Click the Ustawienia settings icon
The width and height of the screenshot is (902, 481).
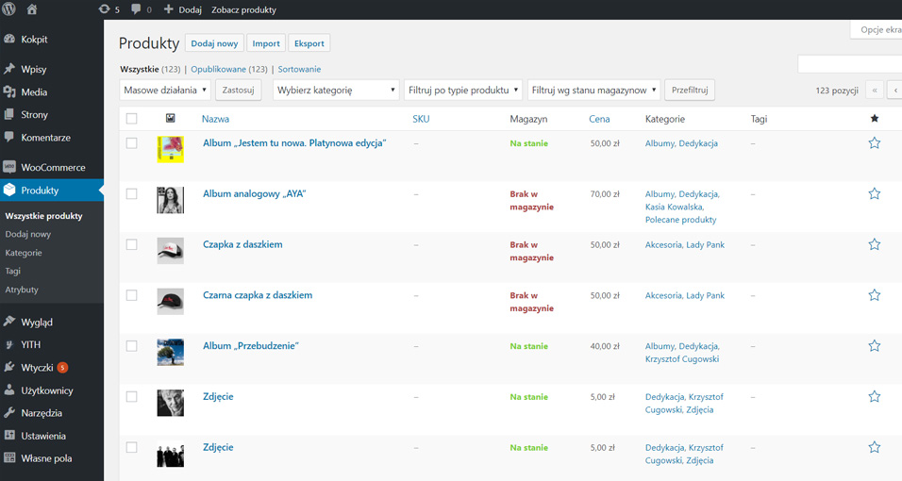coord(9,436)
